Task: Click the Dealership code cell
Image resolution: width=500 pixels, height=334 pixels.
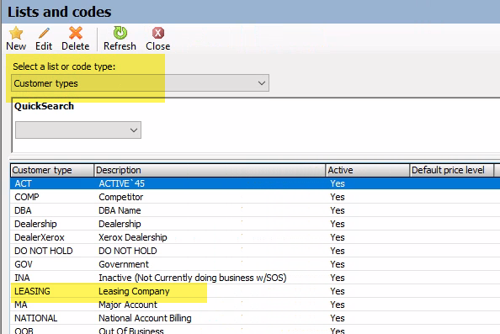Action: tap(35, 224)
